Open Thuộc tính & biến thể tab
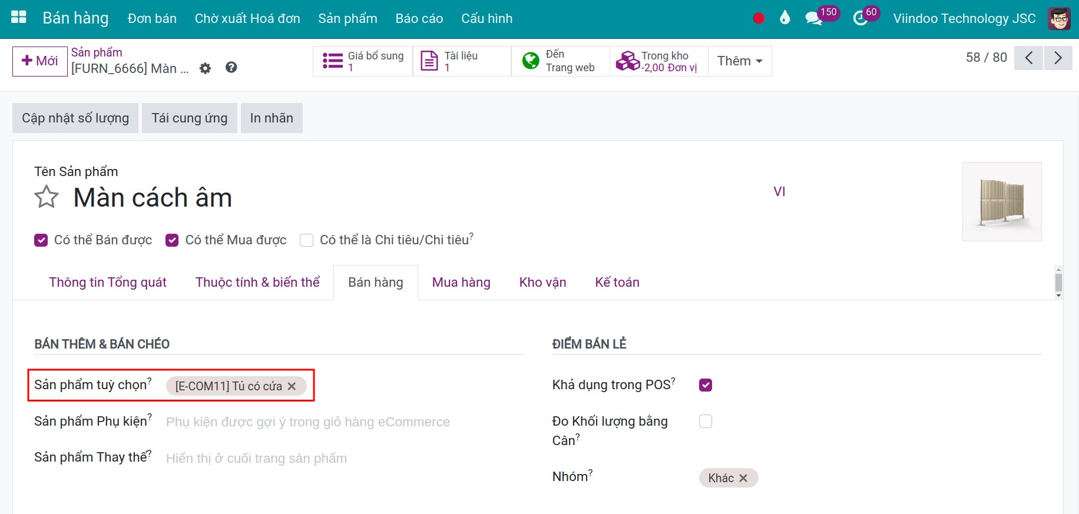The image size is (1079, 514). tap(257, 283)
